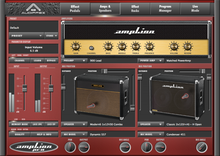Click the Classic 2x12 speaker cabinet image

(177, 97)
